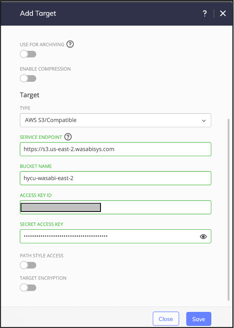The width and height of the screenshot is (234, 328).
Task: Enable the compression switch
Action: point(28,78)
